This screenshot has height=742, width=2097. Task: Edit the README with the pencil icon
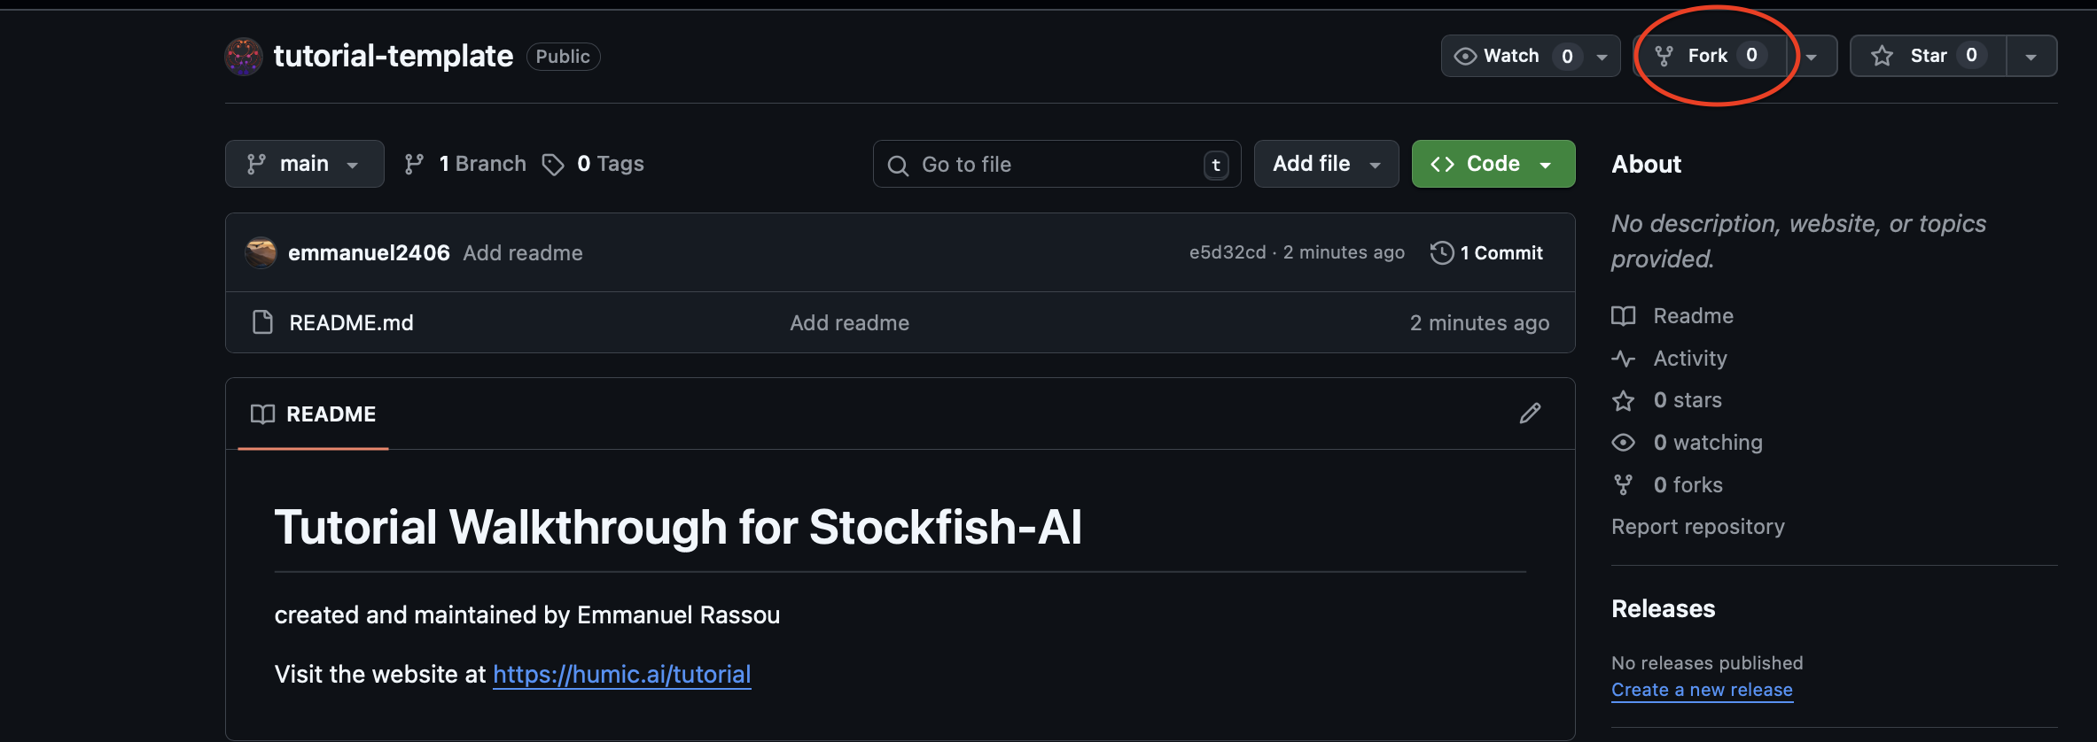tap(1531, 414)
